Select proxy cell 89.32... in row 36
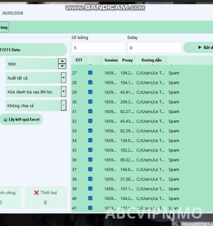Screen dimensions: 213x226 pos(127,160)
